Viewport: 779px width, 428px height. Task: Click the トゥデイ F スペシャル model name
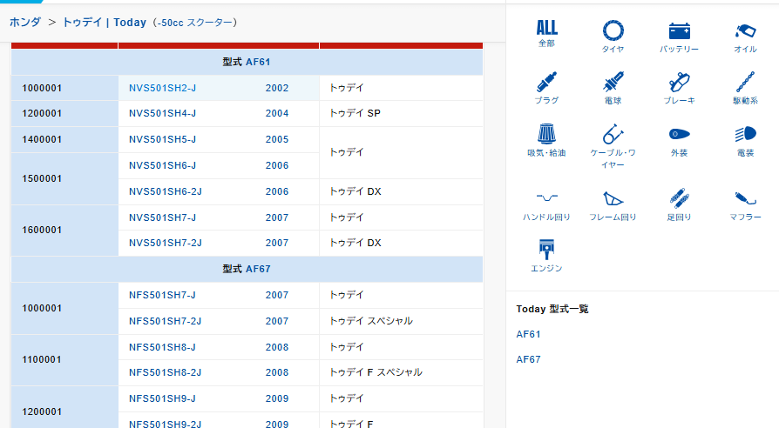(x=376, y=372)
